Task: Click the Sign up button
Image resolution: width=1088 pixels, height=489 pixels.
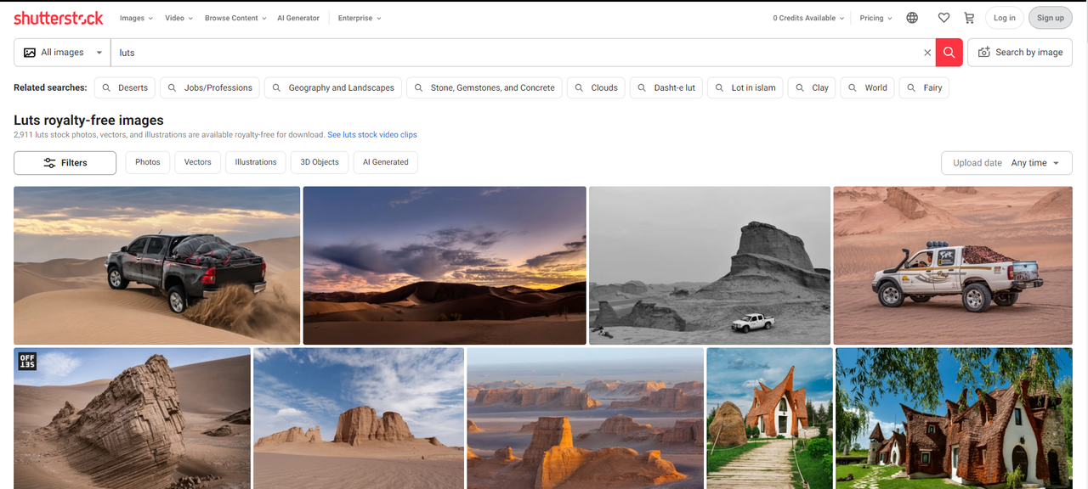Action: (1050, 17)
